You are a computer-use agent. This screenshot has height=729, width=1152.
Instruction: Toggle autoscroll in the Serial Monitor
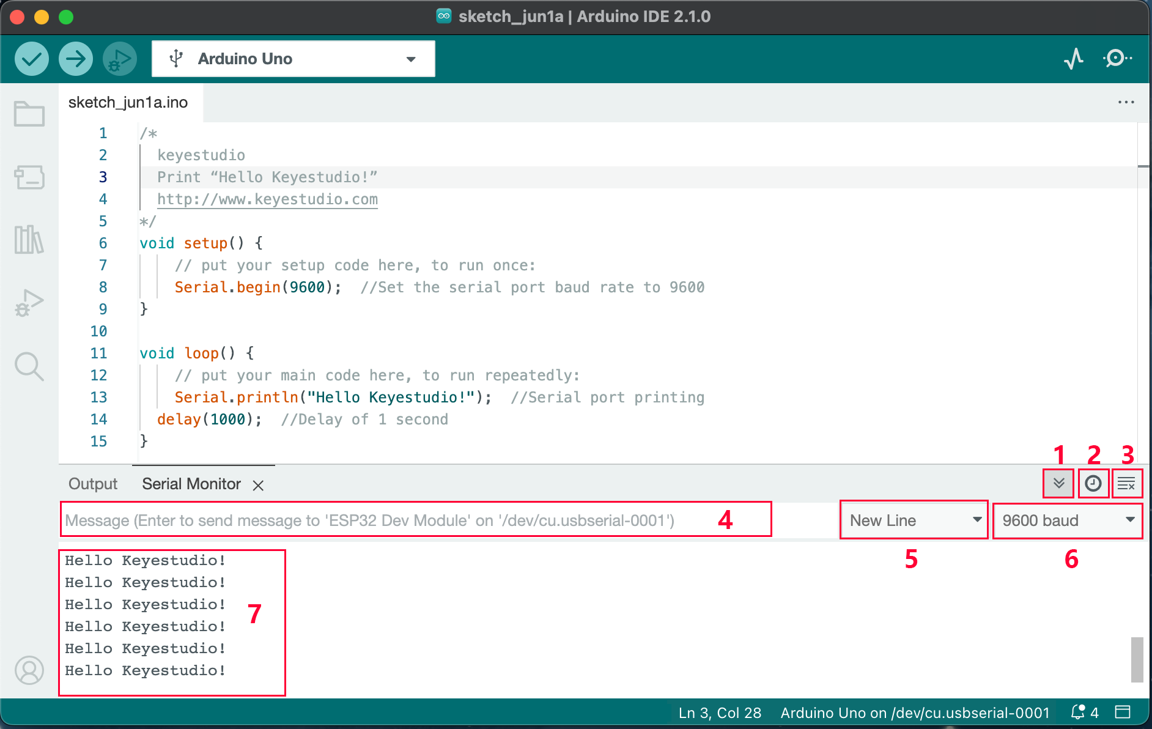[x=1059, y=484]
